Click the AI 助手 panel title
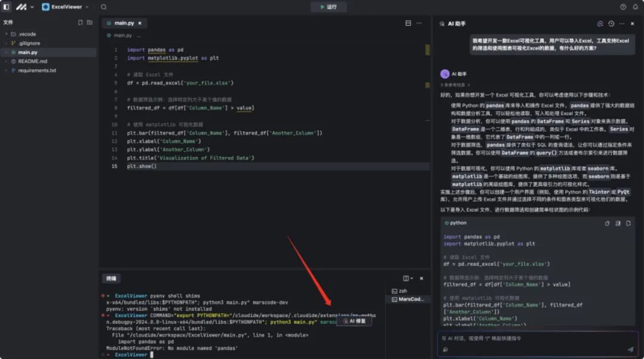The width and height of the screenshot is (644, 359). [457, 24]
